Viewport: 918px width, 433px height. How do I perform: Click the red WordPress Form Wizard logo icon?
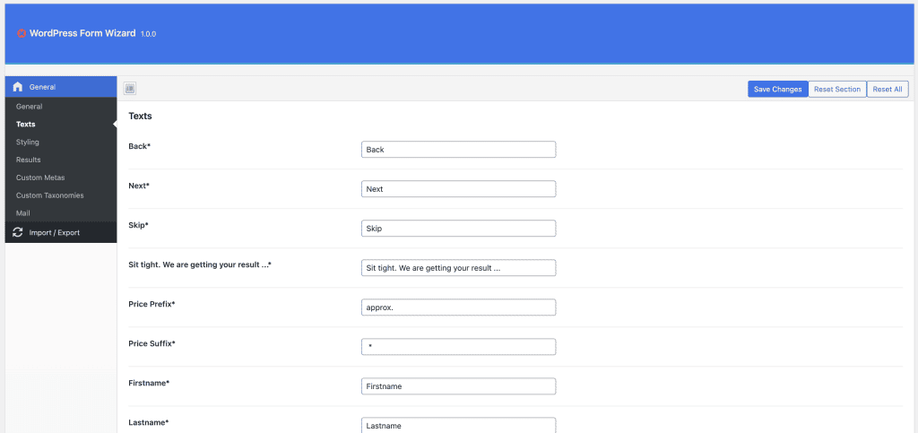(22, 34)
